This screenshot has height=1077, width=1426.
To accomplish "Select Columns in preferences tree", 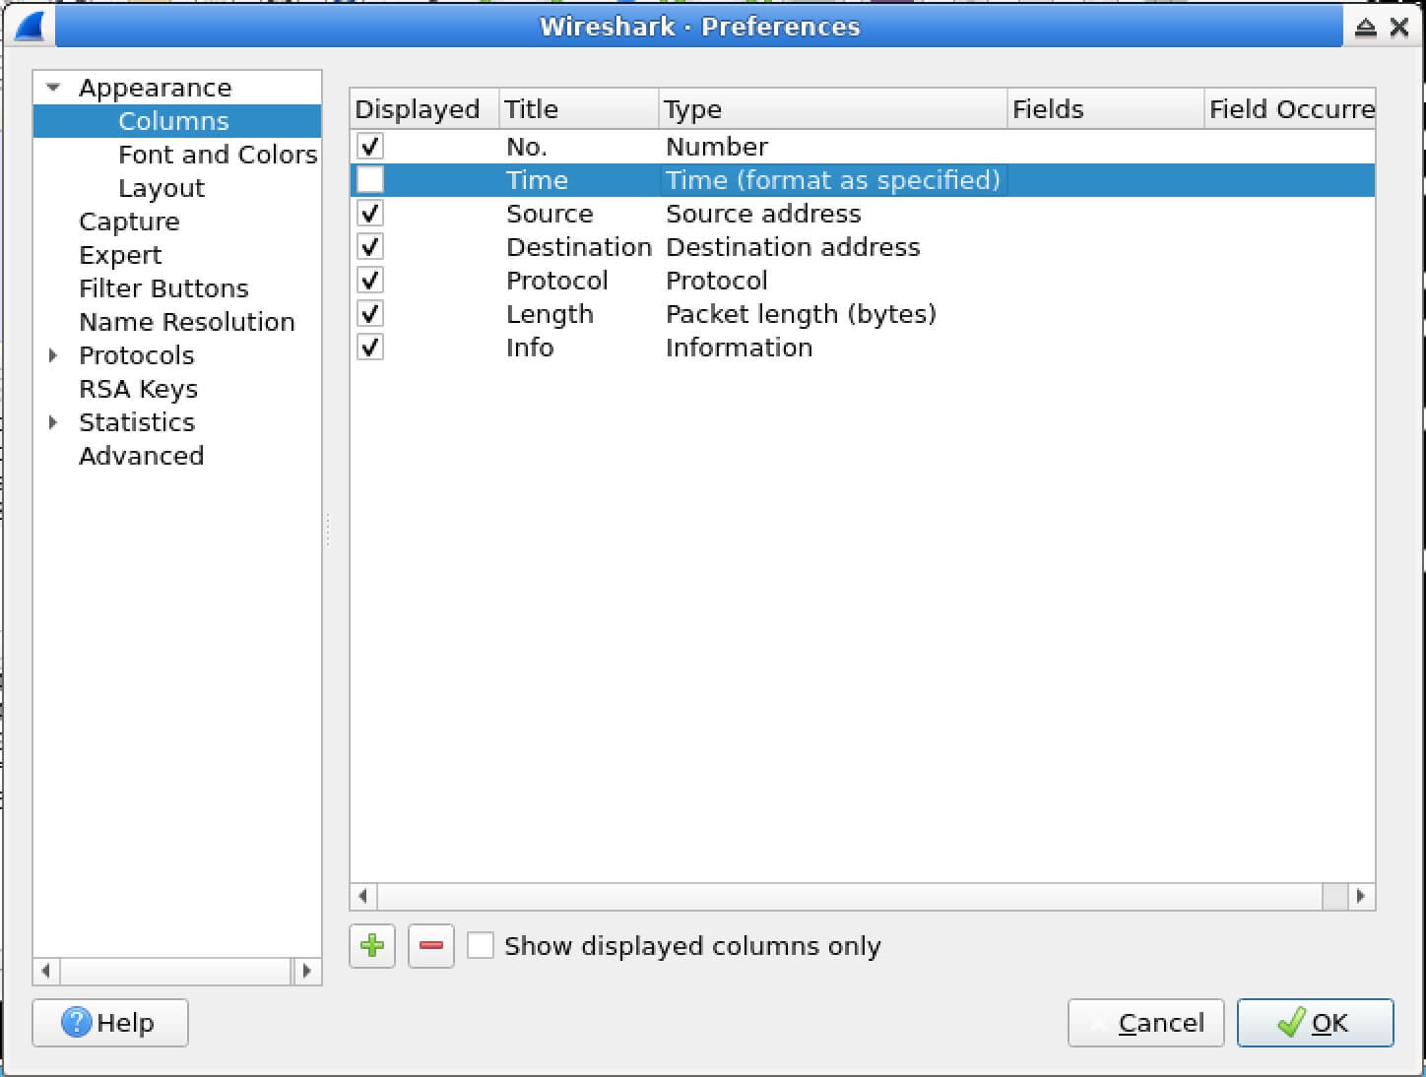I will [173, 121].
